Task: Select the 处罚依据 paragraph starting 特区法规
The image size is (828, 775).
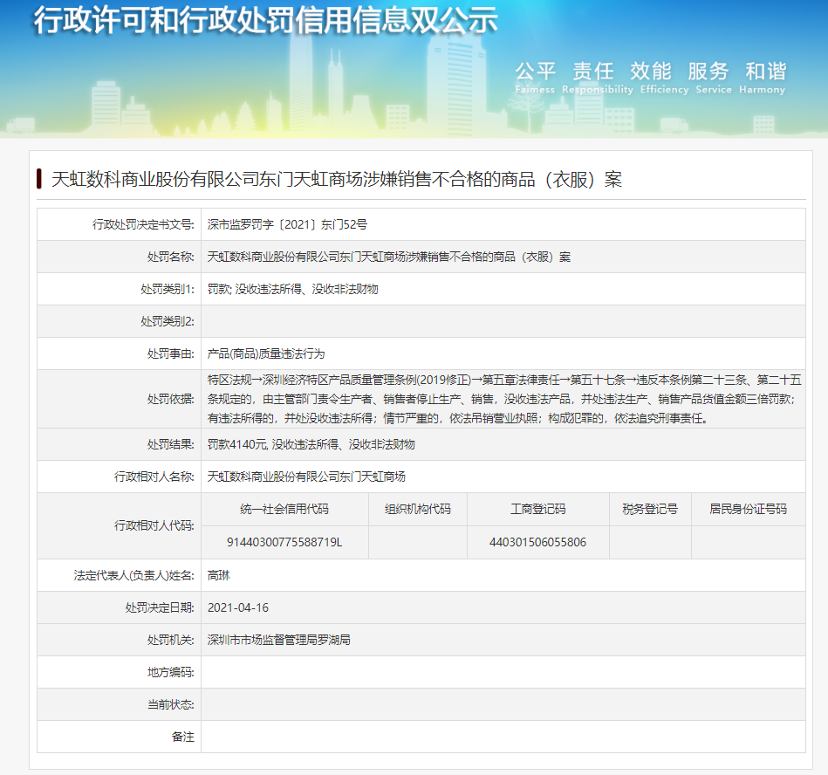Action: (504, 399)
